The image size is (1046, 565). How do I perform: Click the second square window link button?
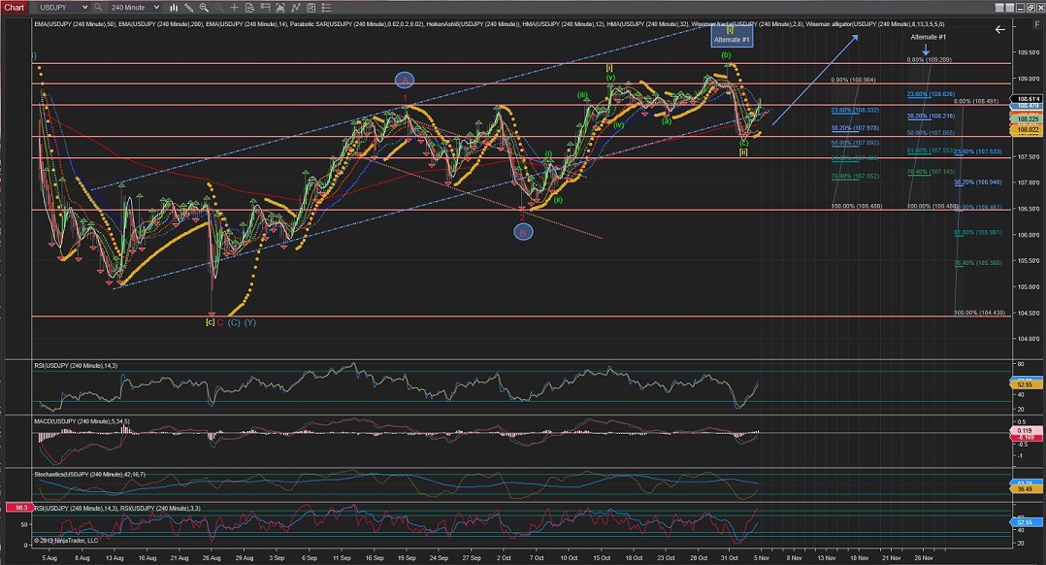1009,8
